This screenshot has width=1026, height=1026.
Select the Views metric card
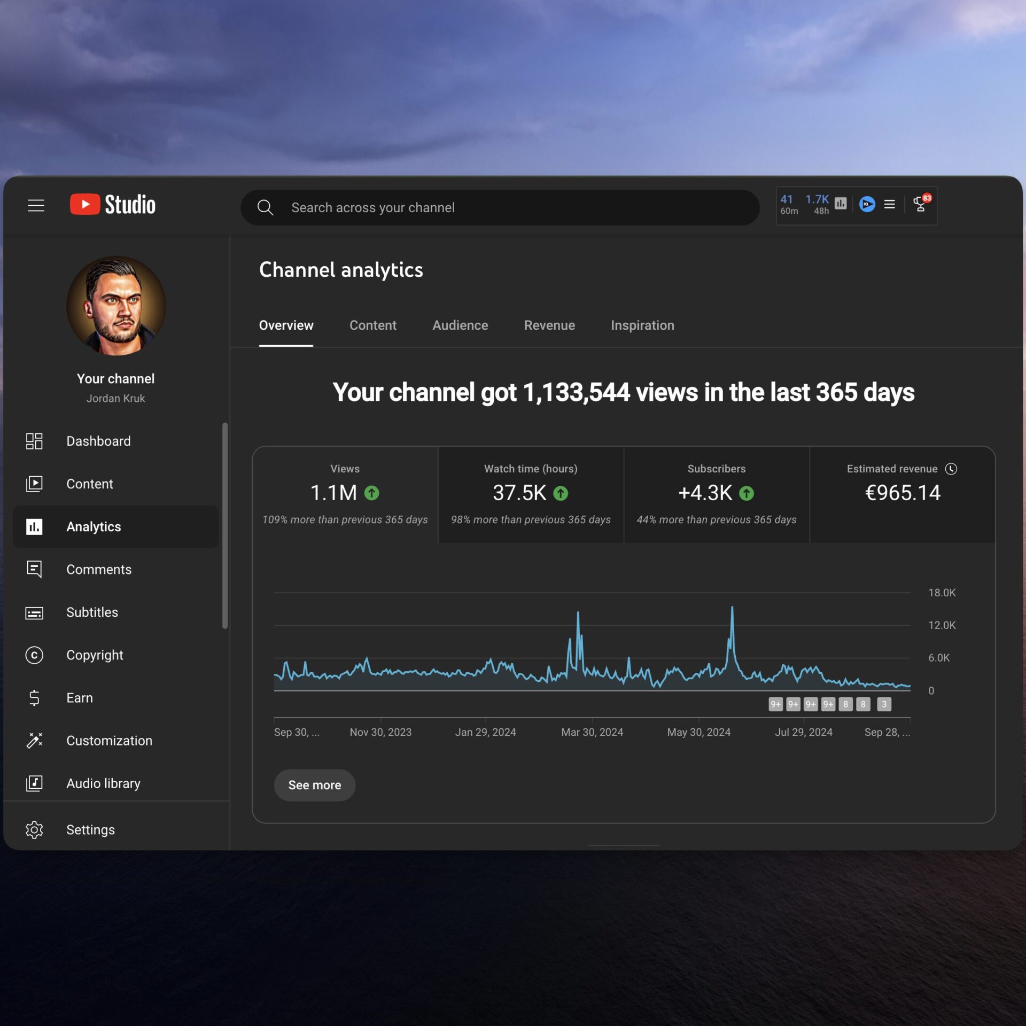click(x=345, y=494)
